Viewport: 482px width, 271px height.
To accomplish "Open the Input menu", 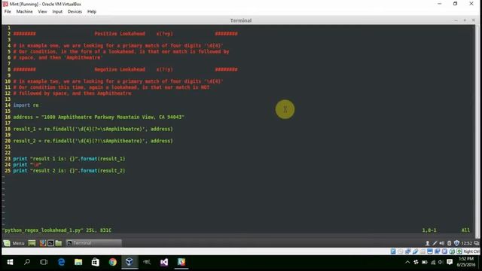I will [x=57, y=11].
